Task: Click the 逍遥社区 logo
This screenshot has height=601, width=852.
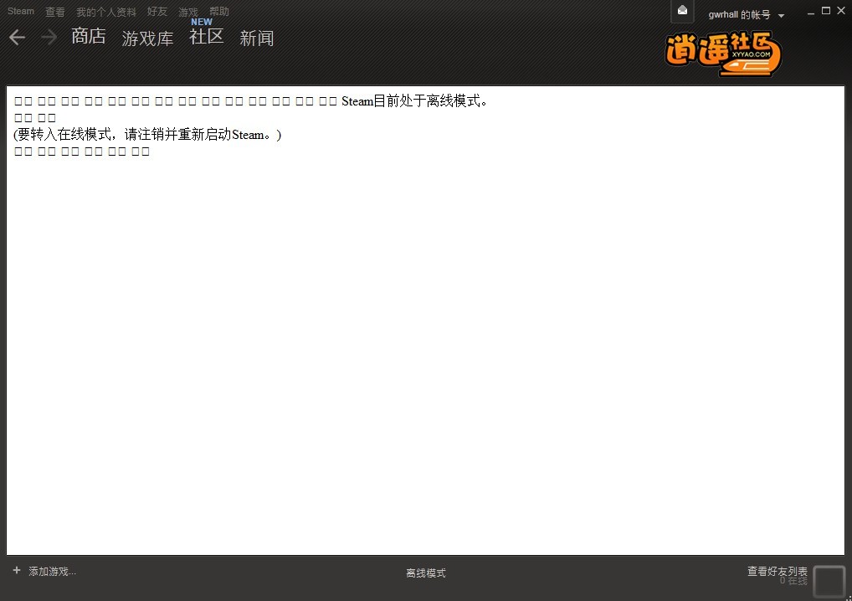Action: click(723, 54)
